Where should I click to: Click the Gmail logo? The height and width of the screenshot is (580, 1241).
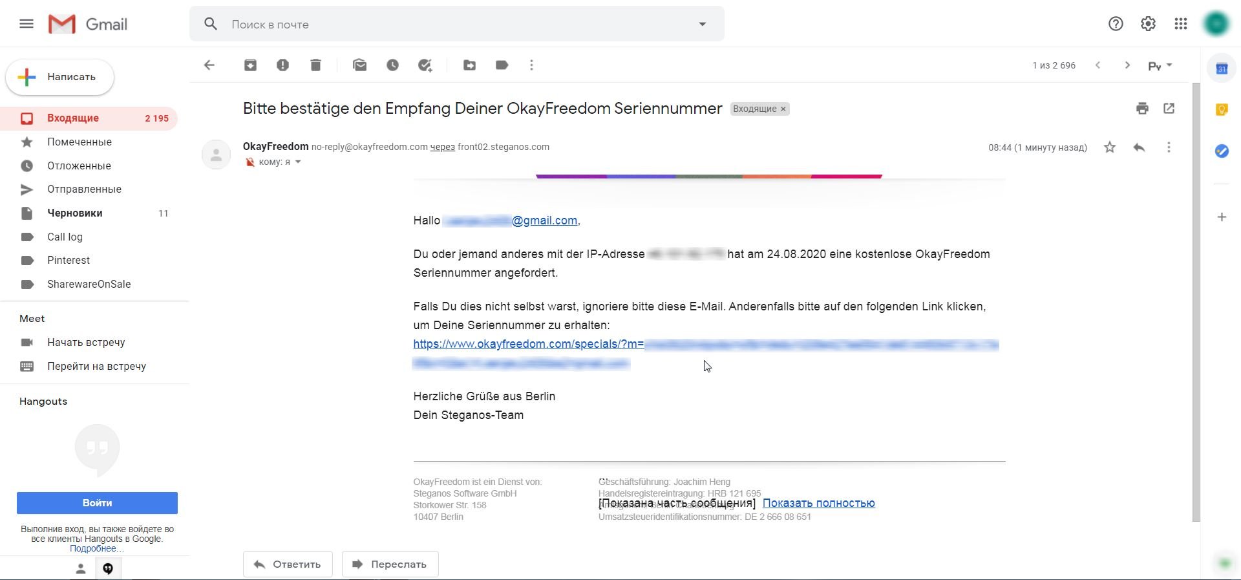[88, 25]
